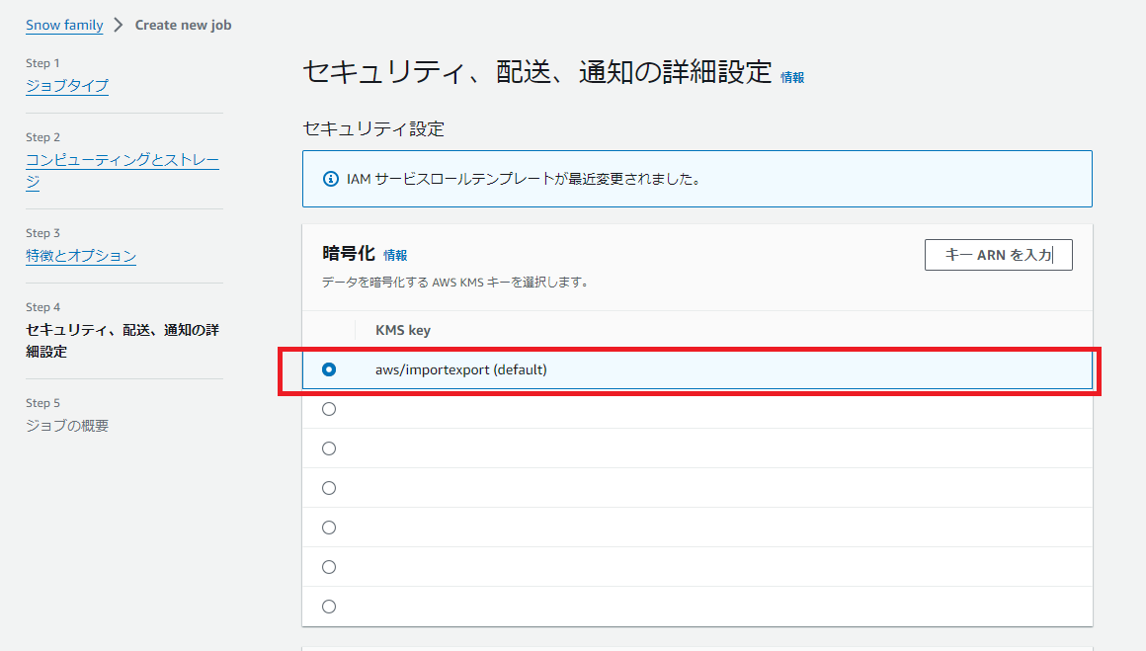The image size is (1146, 651).
Task: Select the aws/importexport (default) radio button
Action: [329, 369]
